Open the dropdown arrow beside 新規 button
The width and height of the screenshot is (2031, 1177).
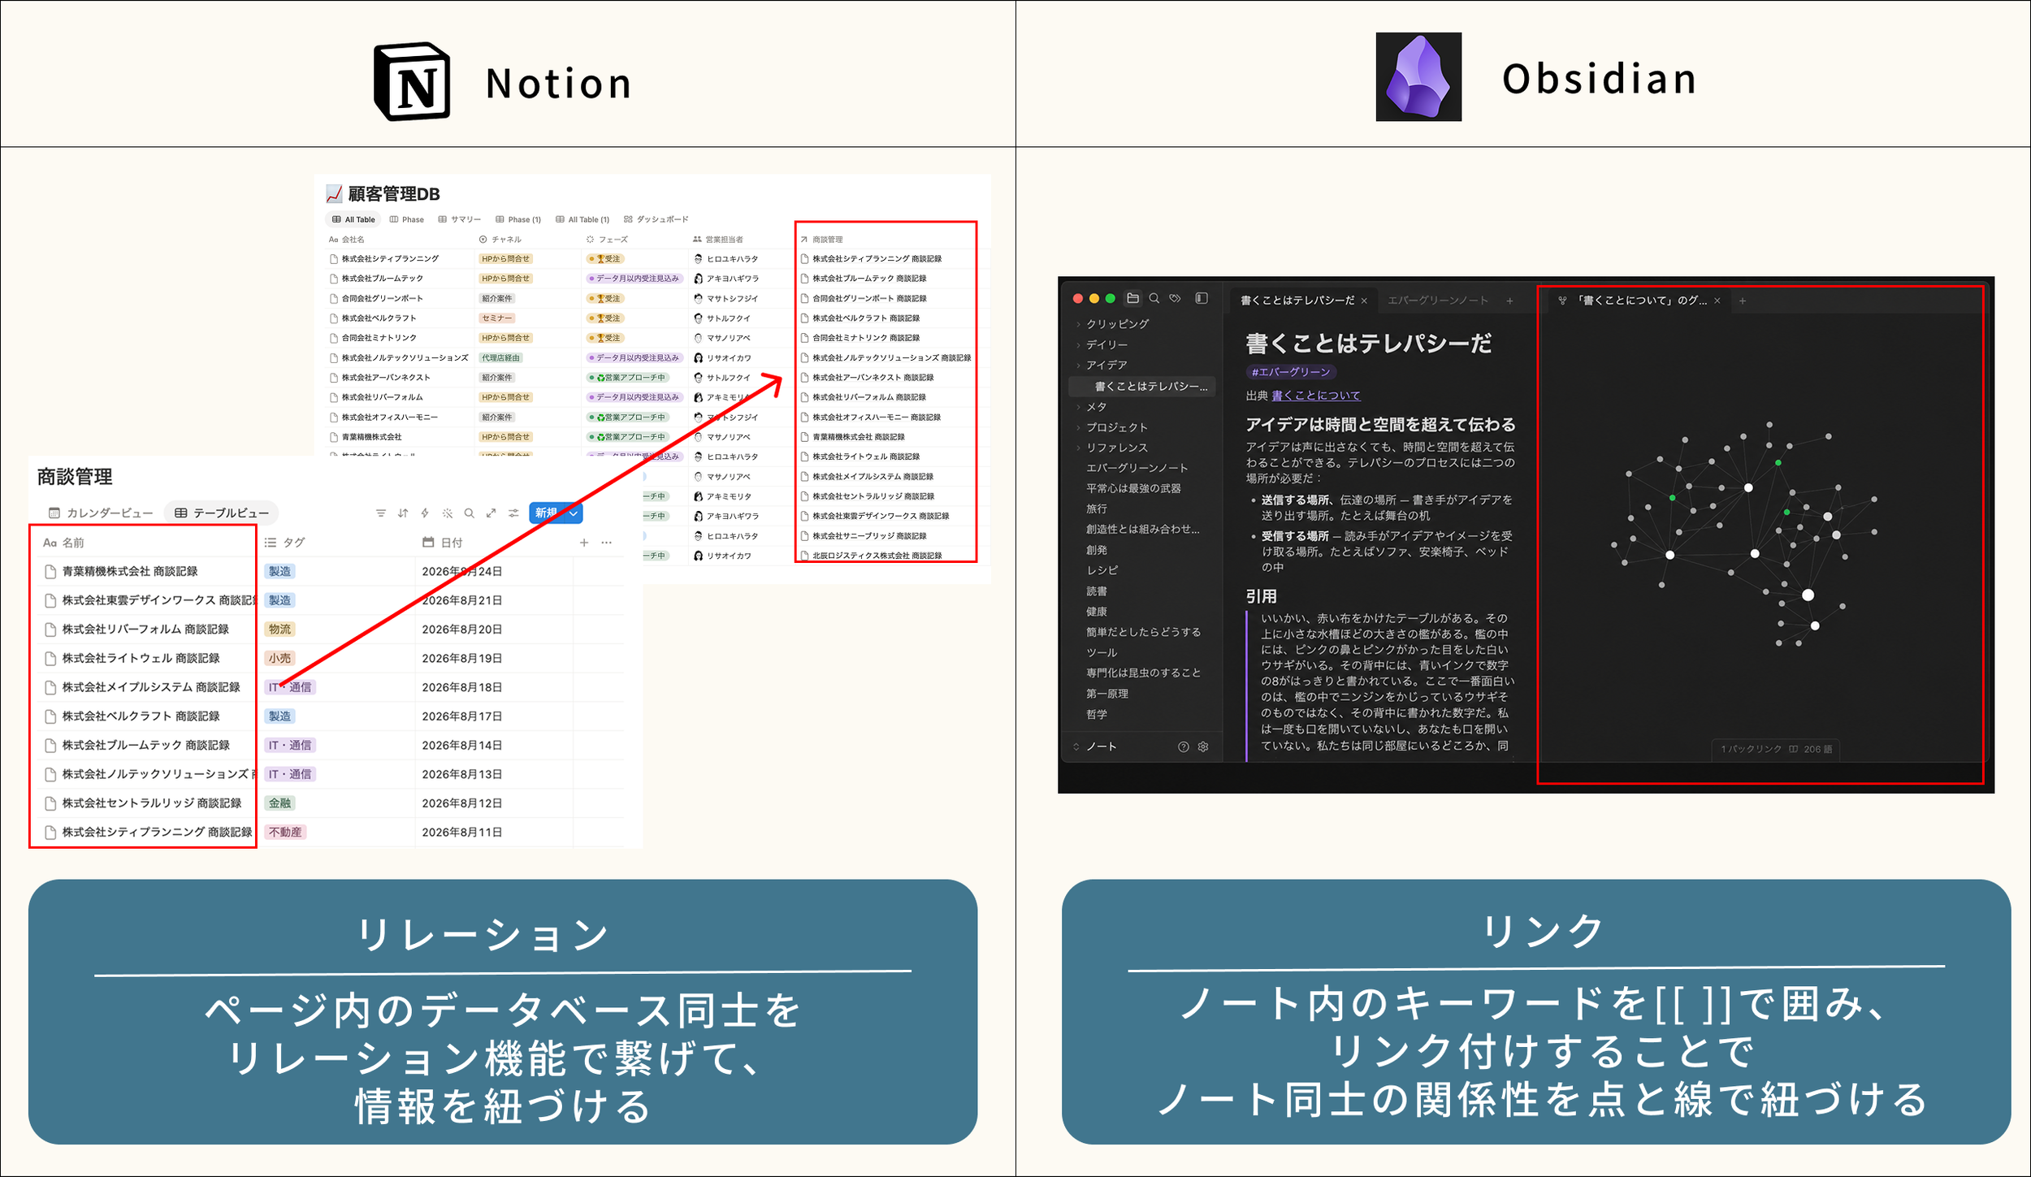coord(574,513)
